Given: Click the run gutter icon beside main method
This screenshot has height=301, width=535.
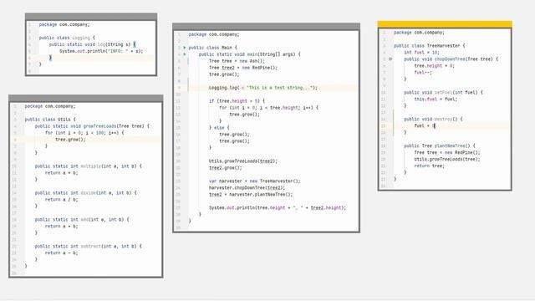Looking at the screenshot, I should point(185,54).
